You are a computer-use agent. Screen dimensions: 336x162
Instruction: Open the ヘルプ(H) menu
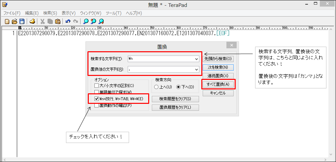134,13
